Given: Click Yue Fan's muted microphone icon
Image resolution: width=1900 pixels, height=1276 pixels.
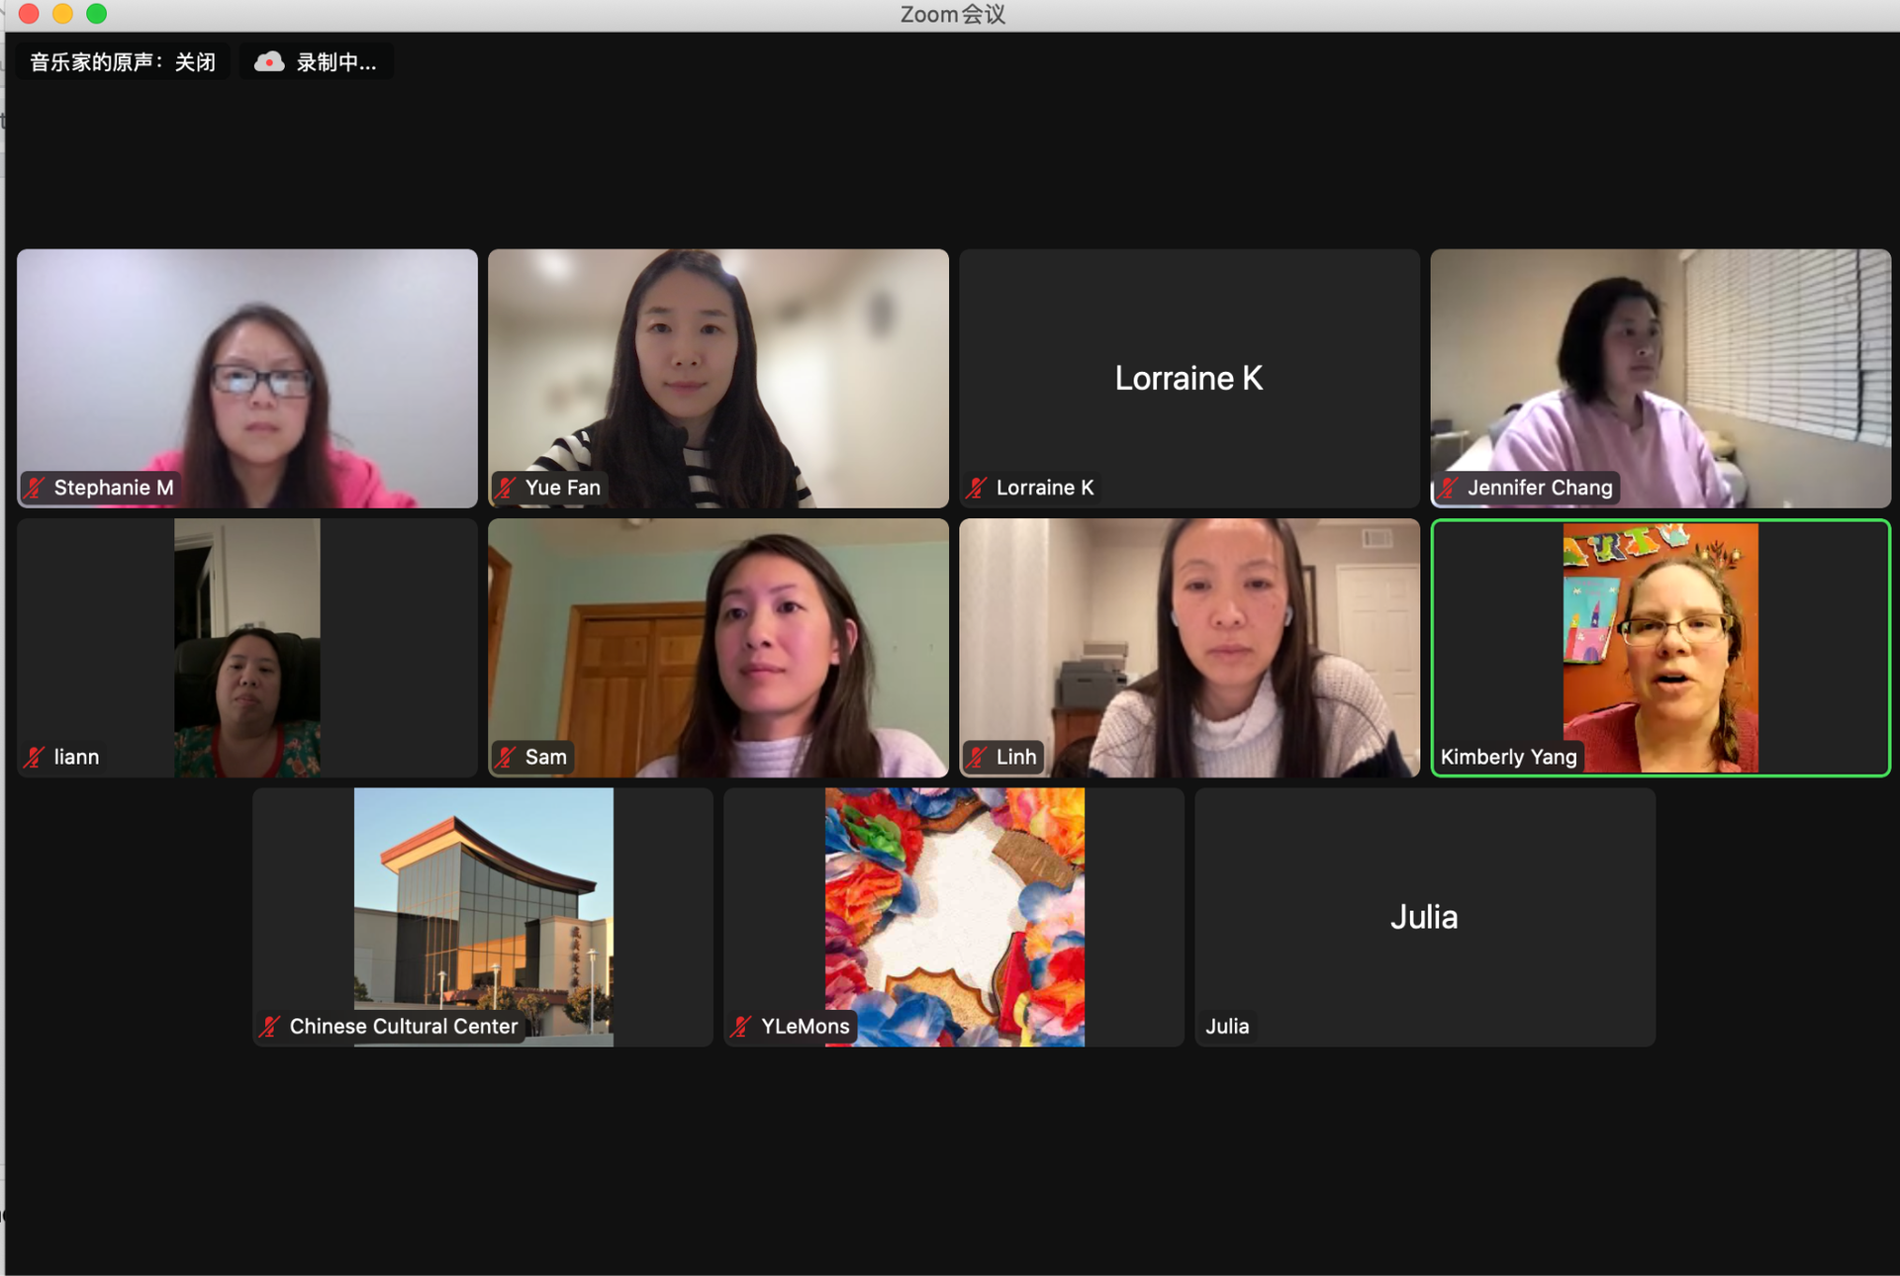Looking at the screenshot, I should [507, 488].
